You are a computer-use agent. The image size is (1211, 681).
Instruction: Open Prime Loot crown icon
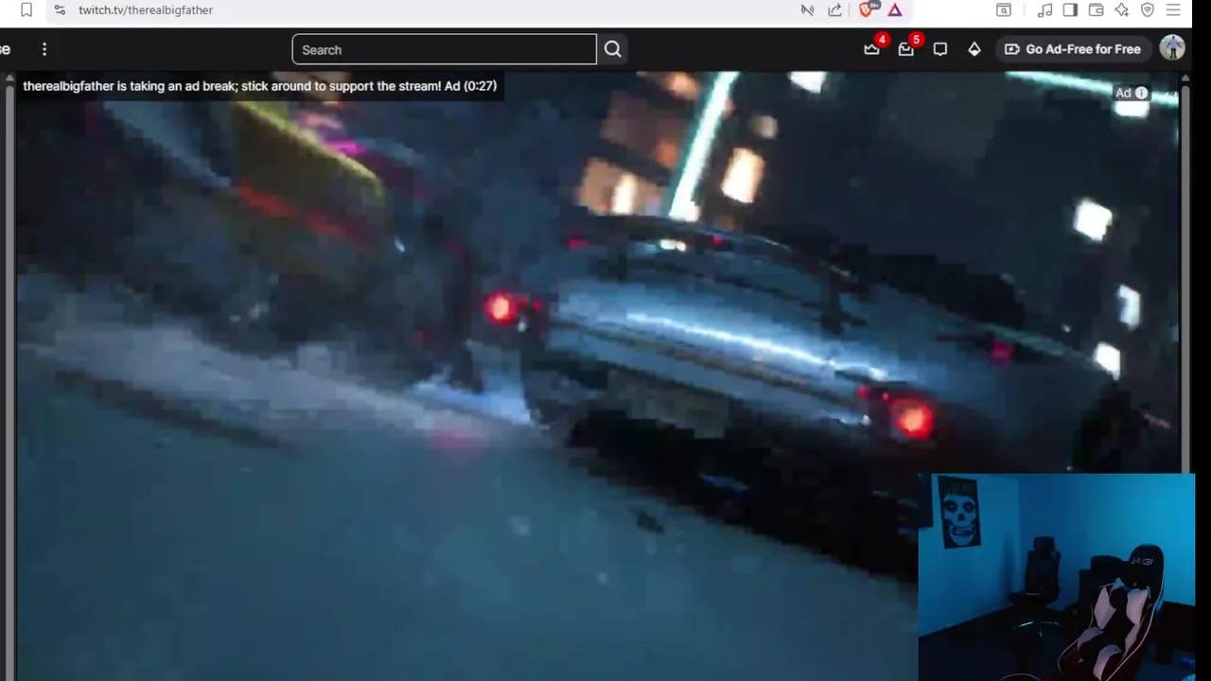pos(872,49)
